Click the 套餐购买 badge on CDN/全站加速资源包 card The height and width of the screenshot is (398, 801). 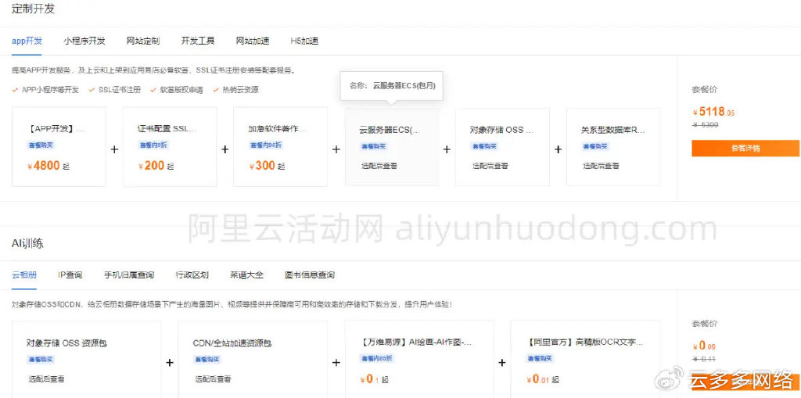(207, 359)
